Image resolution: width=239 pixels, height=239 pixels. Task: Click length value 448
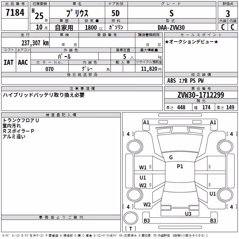click(181, 107)
